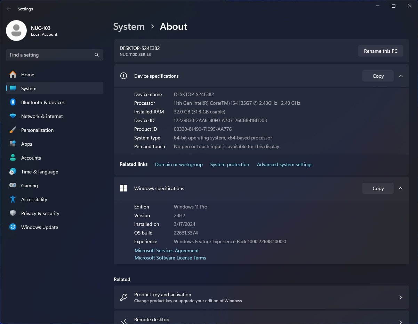Collapse the Windows specifications section chevron
The height and width of the screenshot is (324, 418).
pyautogui.click(x=401, y=188)
